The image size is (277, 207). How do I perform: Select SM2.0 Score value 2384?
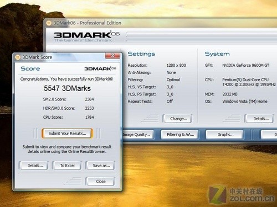coord(89,99)
